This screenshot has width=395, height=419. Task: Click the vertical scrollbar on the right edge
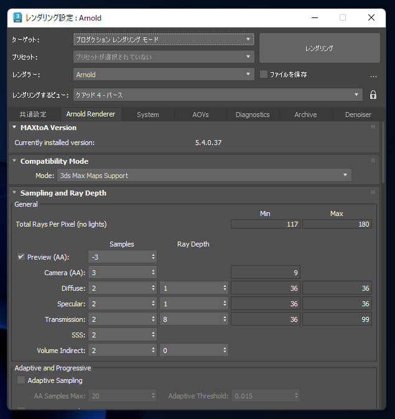[383, 249]
